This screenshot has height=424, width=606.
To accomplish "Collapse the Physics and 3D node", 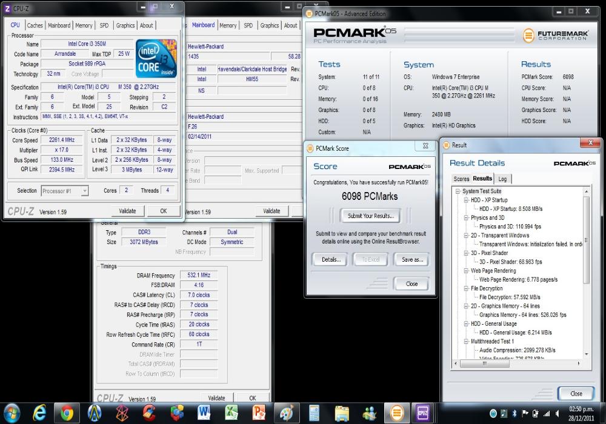I will tap(467, 218).
